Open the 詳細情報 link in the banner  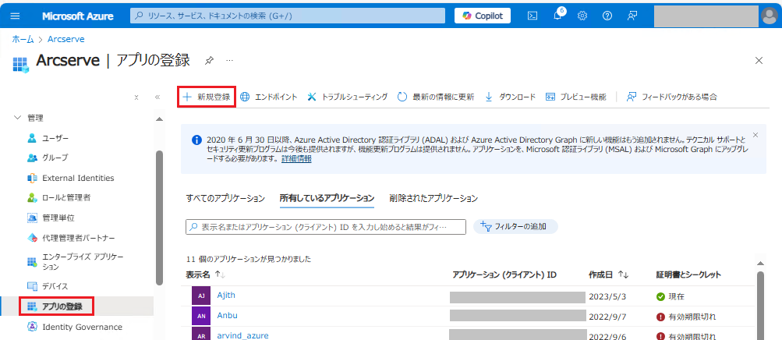tap(296, 158)
